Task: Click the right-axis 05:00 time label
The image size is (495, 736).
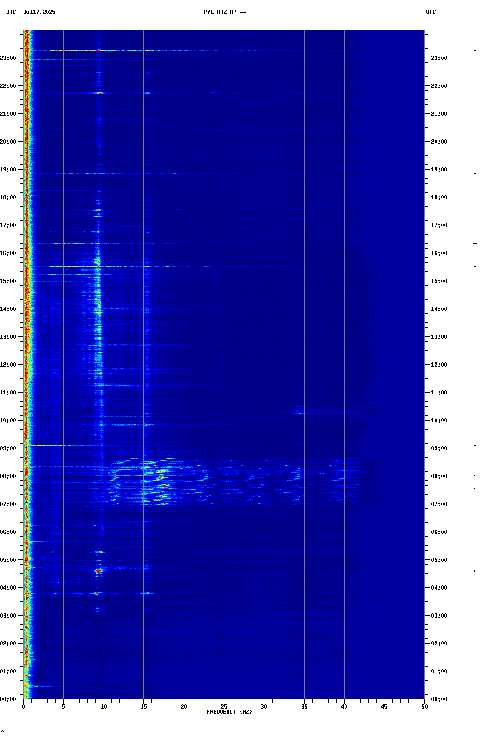Action: point(439,560)
